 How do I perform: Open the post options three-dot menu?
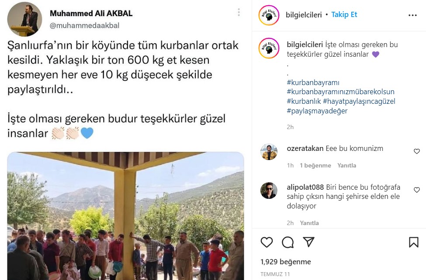pos(412,15)
